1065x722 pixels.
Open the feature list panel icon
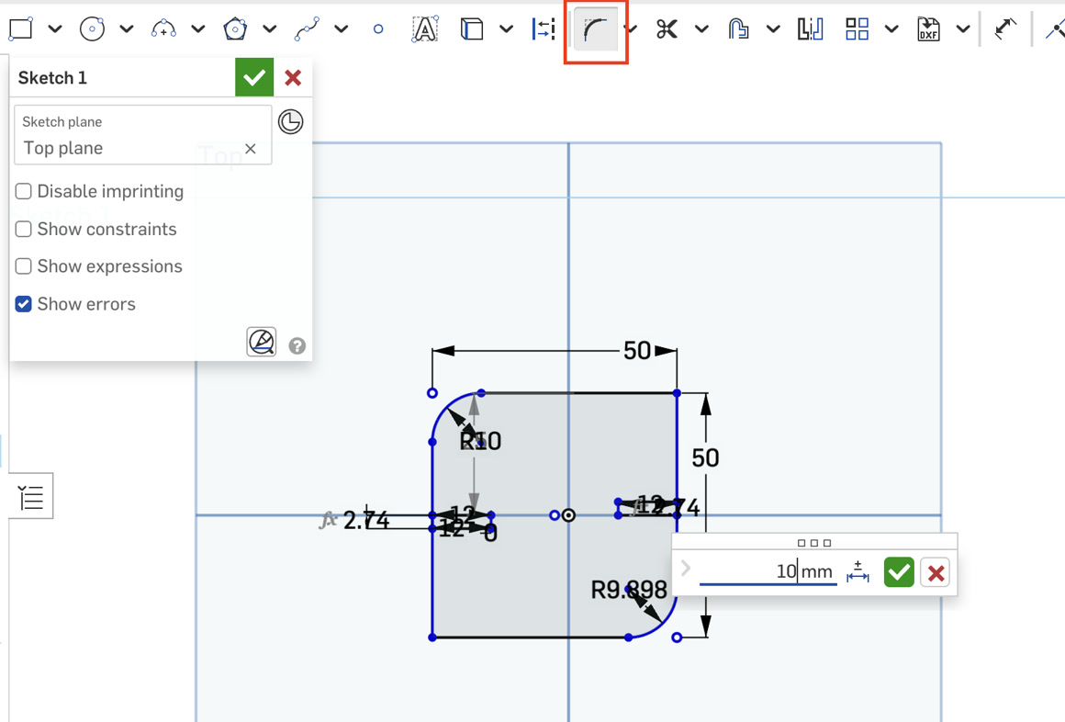[31, 496]
